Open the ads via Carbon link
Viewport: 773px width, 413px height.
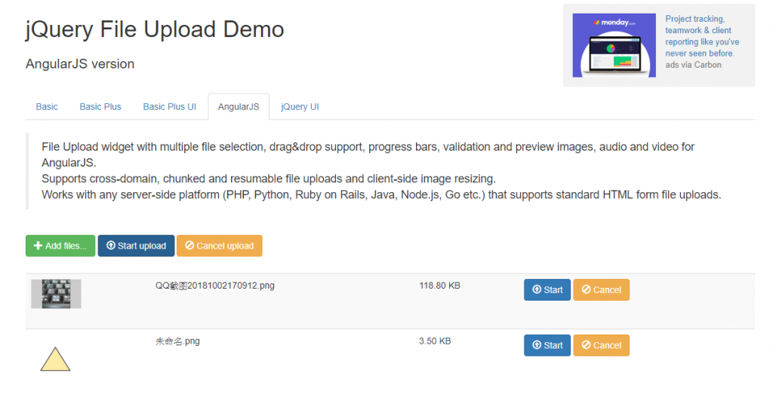tap(693, 66)
